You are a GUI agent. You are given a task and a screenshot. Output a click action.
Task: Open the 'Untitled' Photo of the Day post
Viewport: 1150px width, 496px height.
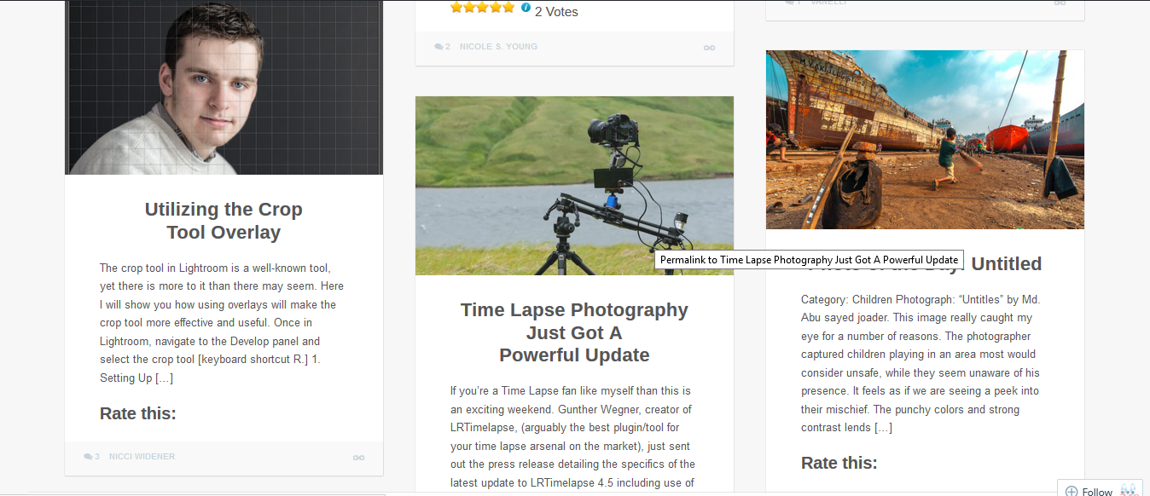tap(1006, 263)
